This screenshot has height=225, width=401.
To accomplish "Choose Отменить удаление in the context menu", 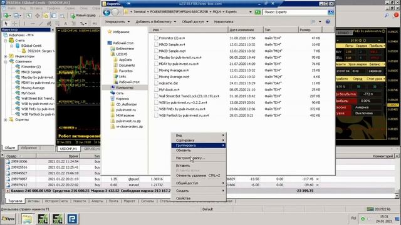I will 199,176.
